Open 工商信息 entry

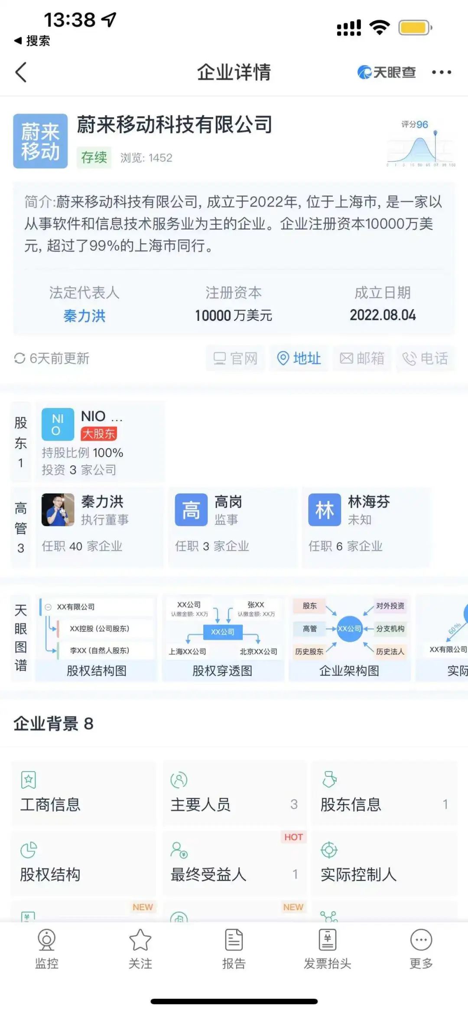(x=83, y=794)
